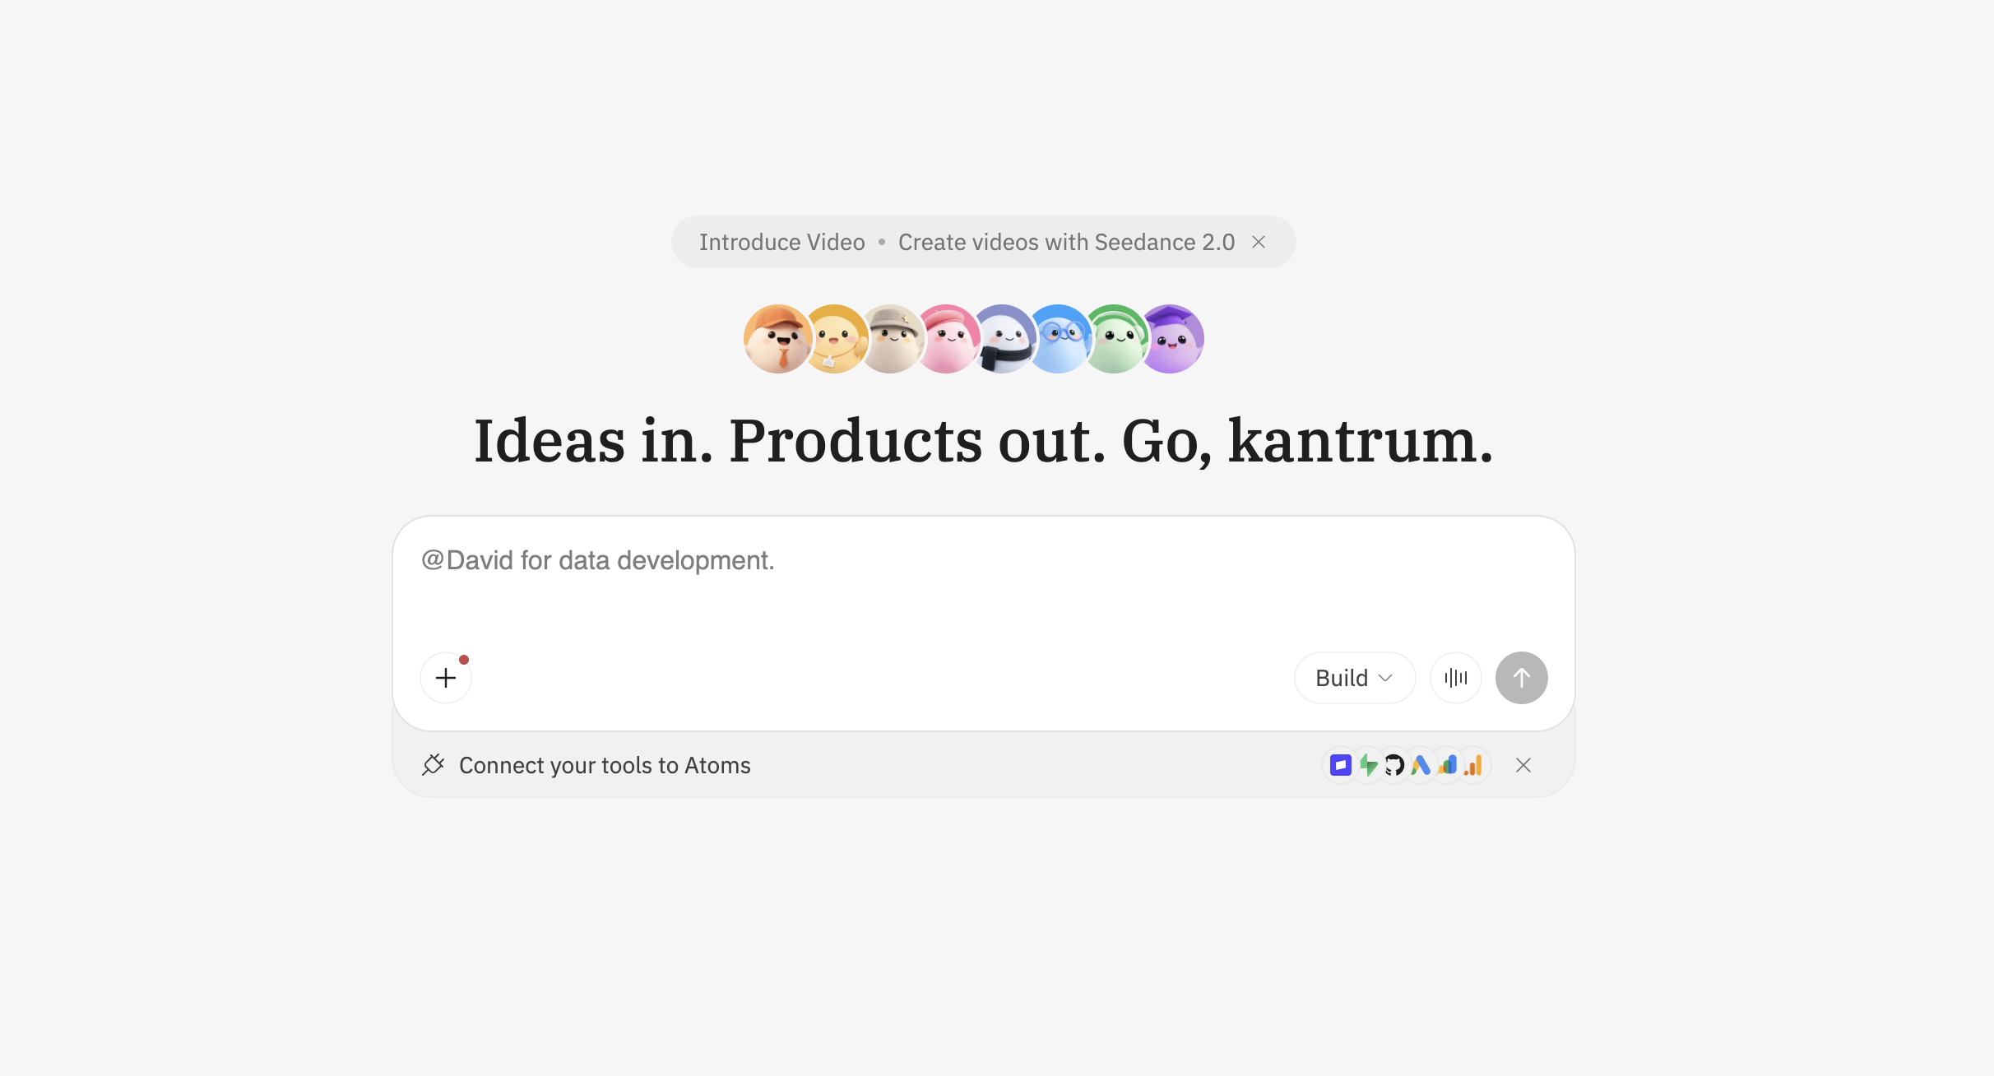Select the GitHub integration icon
Image resolution: width=1994 pixels, height=1076 pixels.
pos(1394,765)
